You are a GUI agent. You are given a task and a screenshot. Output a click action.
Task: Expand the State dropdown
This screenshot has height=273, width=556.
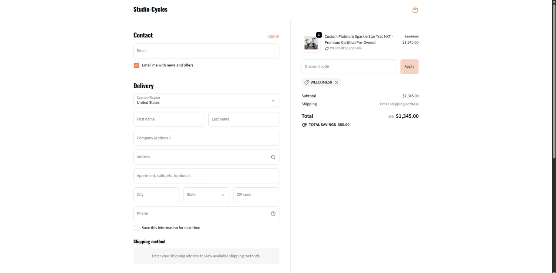[206, 195]
